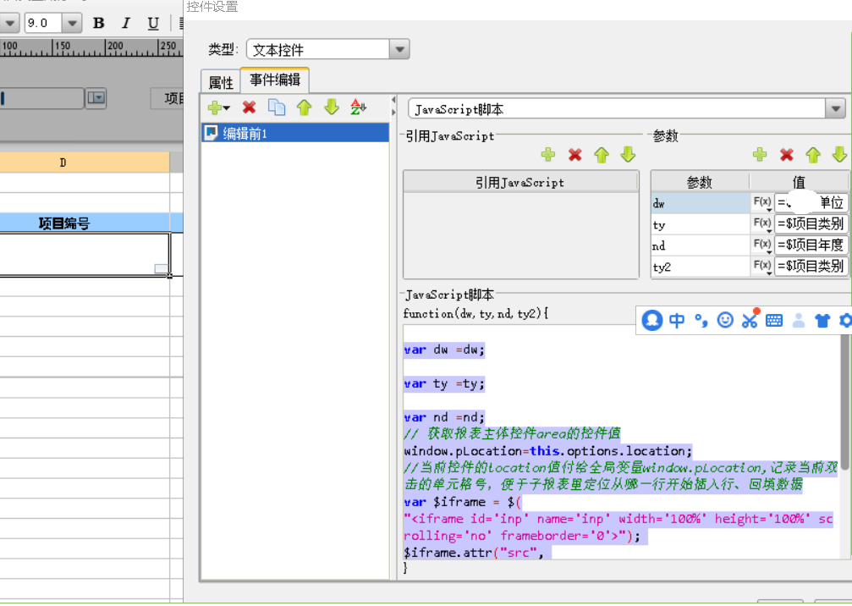Move the 参数 row down
This screenshot has width=852, height=606.
tap(839, 155)
